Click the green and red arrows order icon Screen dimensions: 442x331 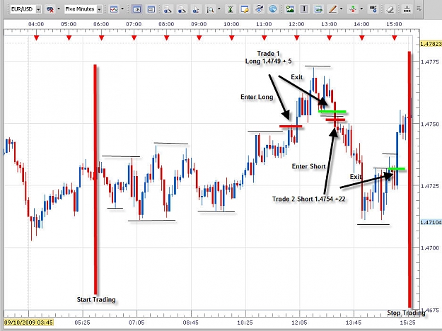(x=353, y=9)
